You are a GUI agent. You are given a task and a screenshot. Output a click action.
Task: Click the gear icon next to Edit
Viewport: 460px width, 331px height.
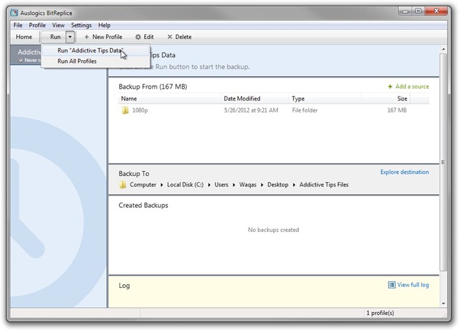click(138, 37)
